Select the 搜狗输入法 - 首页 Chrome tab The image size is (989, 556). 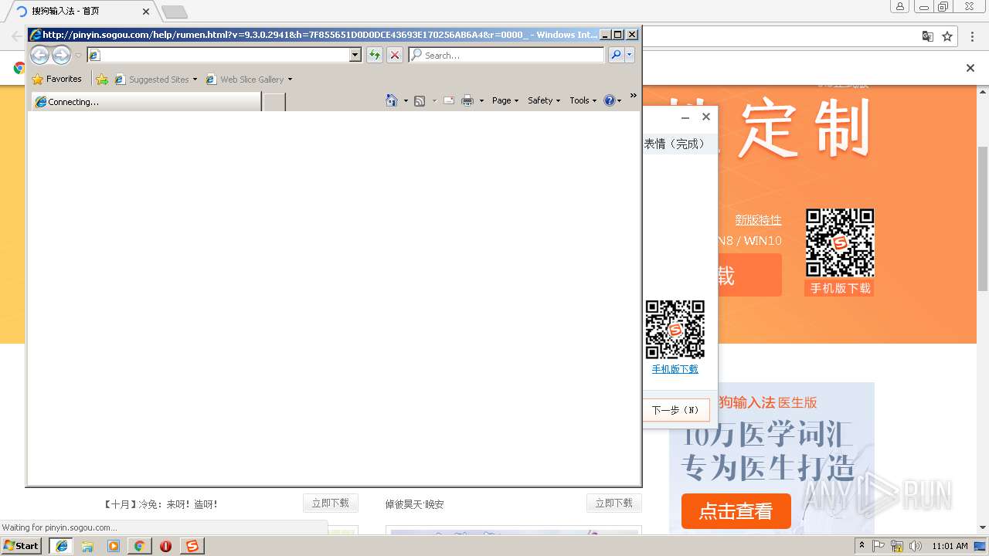[81, 12]
